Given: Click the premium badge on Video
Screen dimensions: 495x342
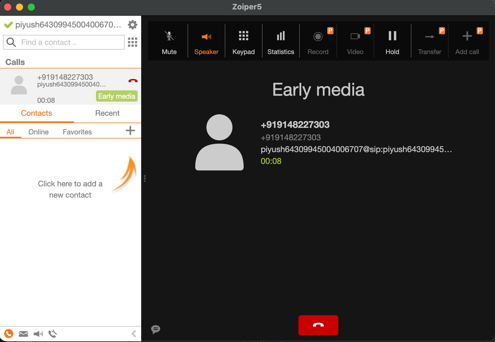Looking at the screenshot, I should point(367,31).
